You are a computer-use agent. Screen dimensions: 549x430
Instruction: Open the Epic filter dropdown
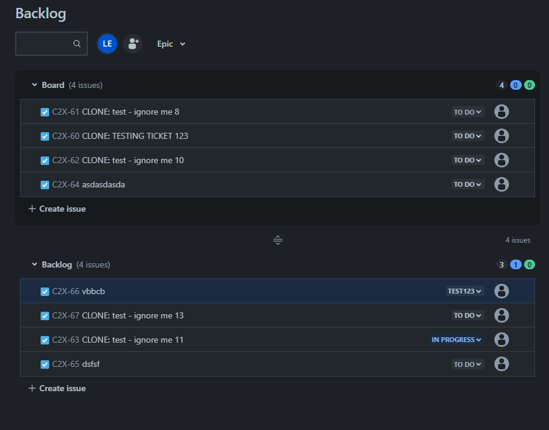tap(170, 44)
